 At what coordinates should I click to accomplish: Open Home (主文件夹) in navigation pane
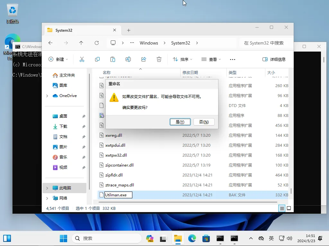pos(64,75)
